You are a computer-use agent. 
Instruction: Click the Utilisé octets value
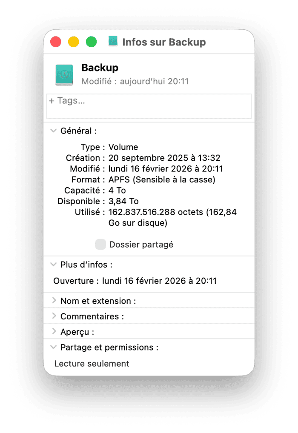click(172, 212)
